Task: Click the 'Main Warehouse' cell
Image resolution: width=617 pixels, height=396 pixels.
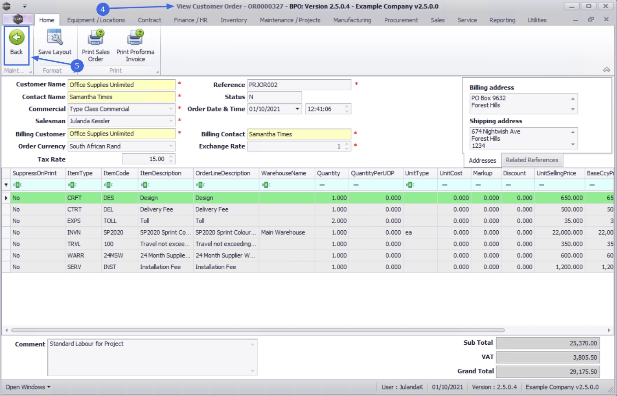Action: click(x=287, y=232)
